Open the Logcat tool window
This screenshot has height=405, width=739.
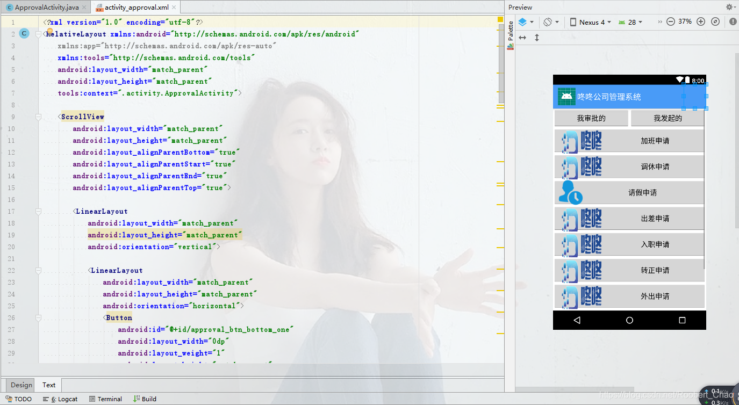click(x=60, y=399)
